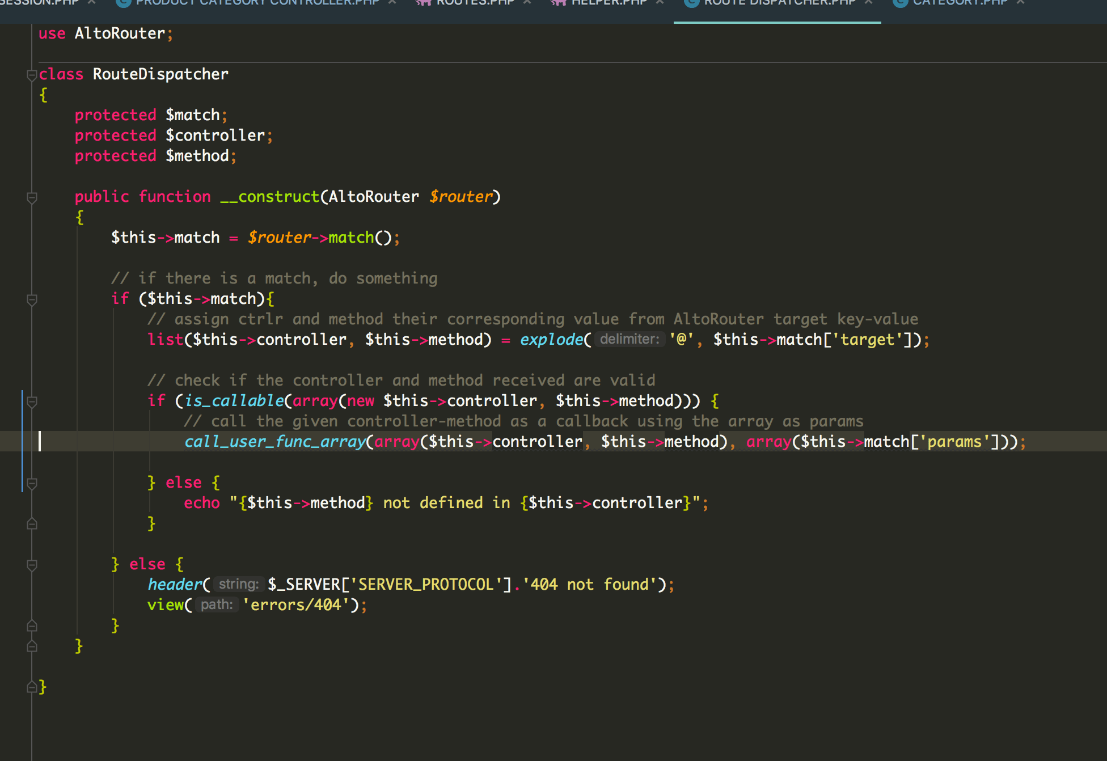Click the $router->match() call
Viewport: 1107px width, 761px height.
tap(319, 238)
